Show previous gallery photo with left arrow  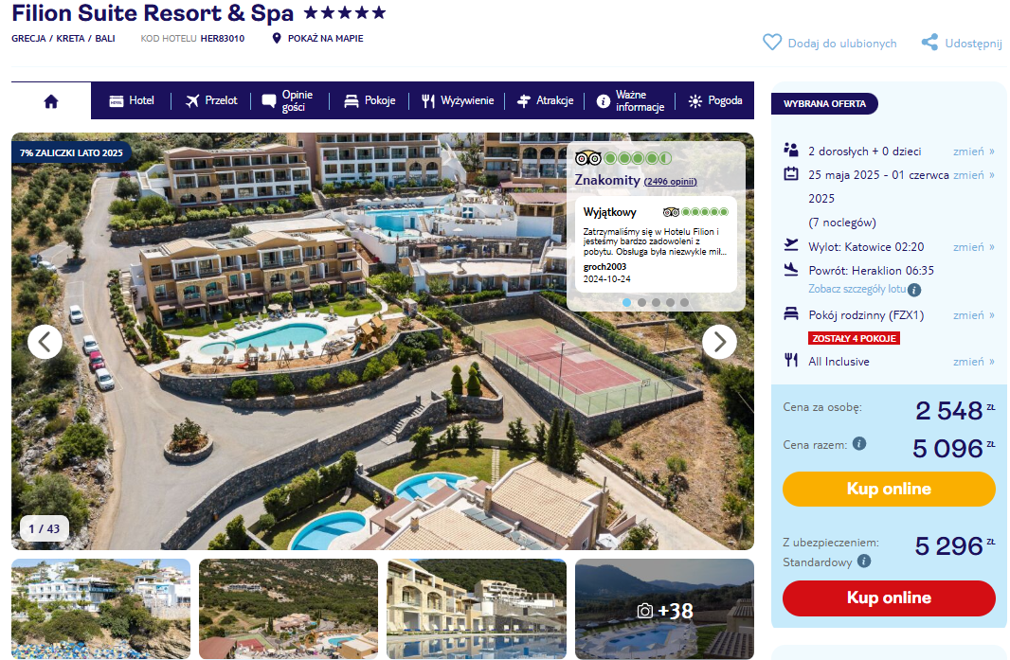[x=45, y=342]
